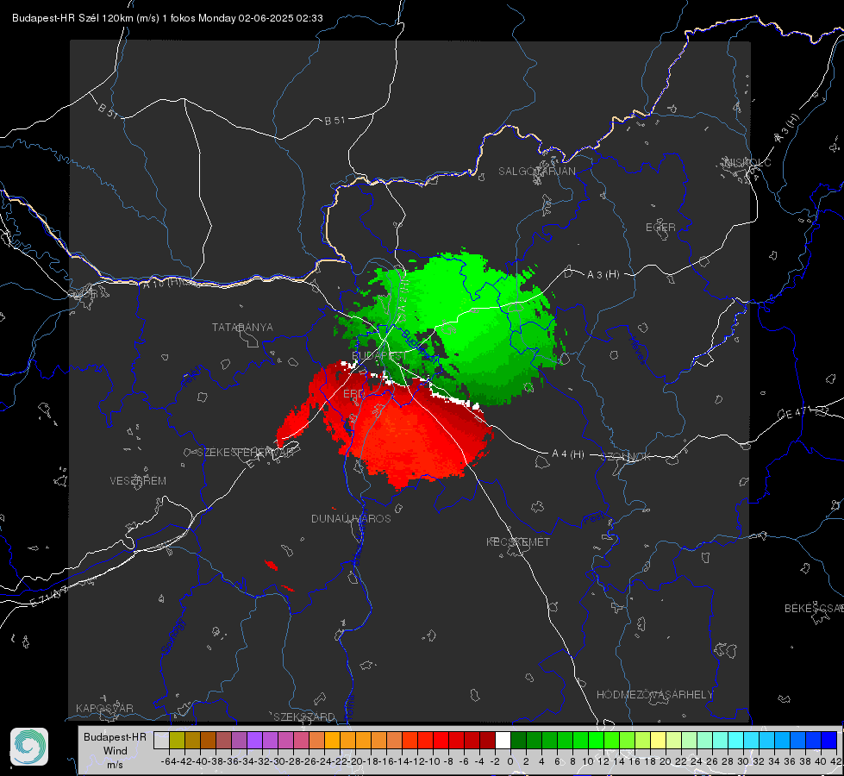Select the gray first swatch of the legend
Viewport: 844px width, 776px height.
pyautogui.click(x=161, y=740)
